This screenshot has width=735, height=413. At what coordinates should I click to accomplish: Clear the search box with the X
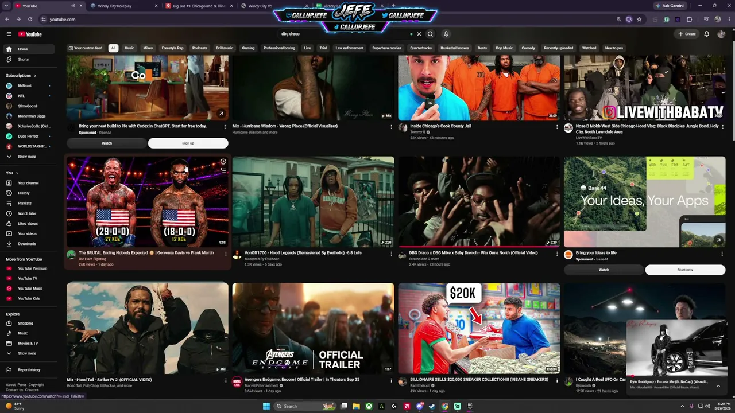click(x=419, y=34)
